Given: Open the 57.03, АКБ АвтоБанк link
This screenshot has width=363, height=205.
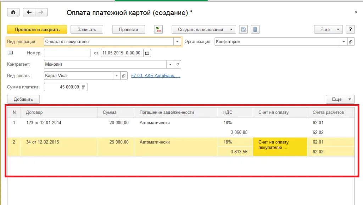Looking at the screenshot, I should pos(156,76).
